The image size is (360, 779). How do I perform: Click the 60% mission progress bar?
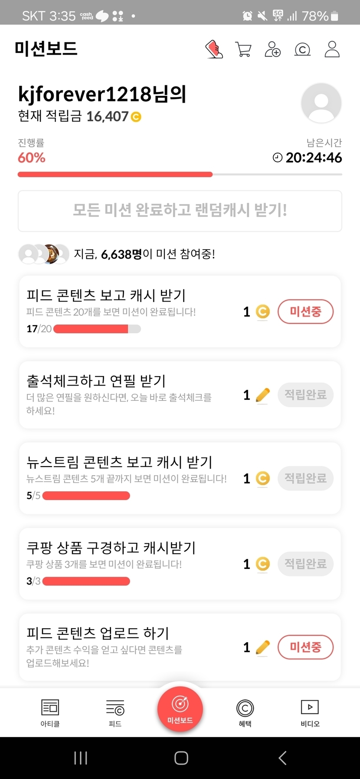coord(180,175)
